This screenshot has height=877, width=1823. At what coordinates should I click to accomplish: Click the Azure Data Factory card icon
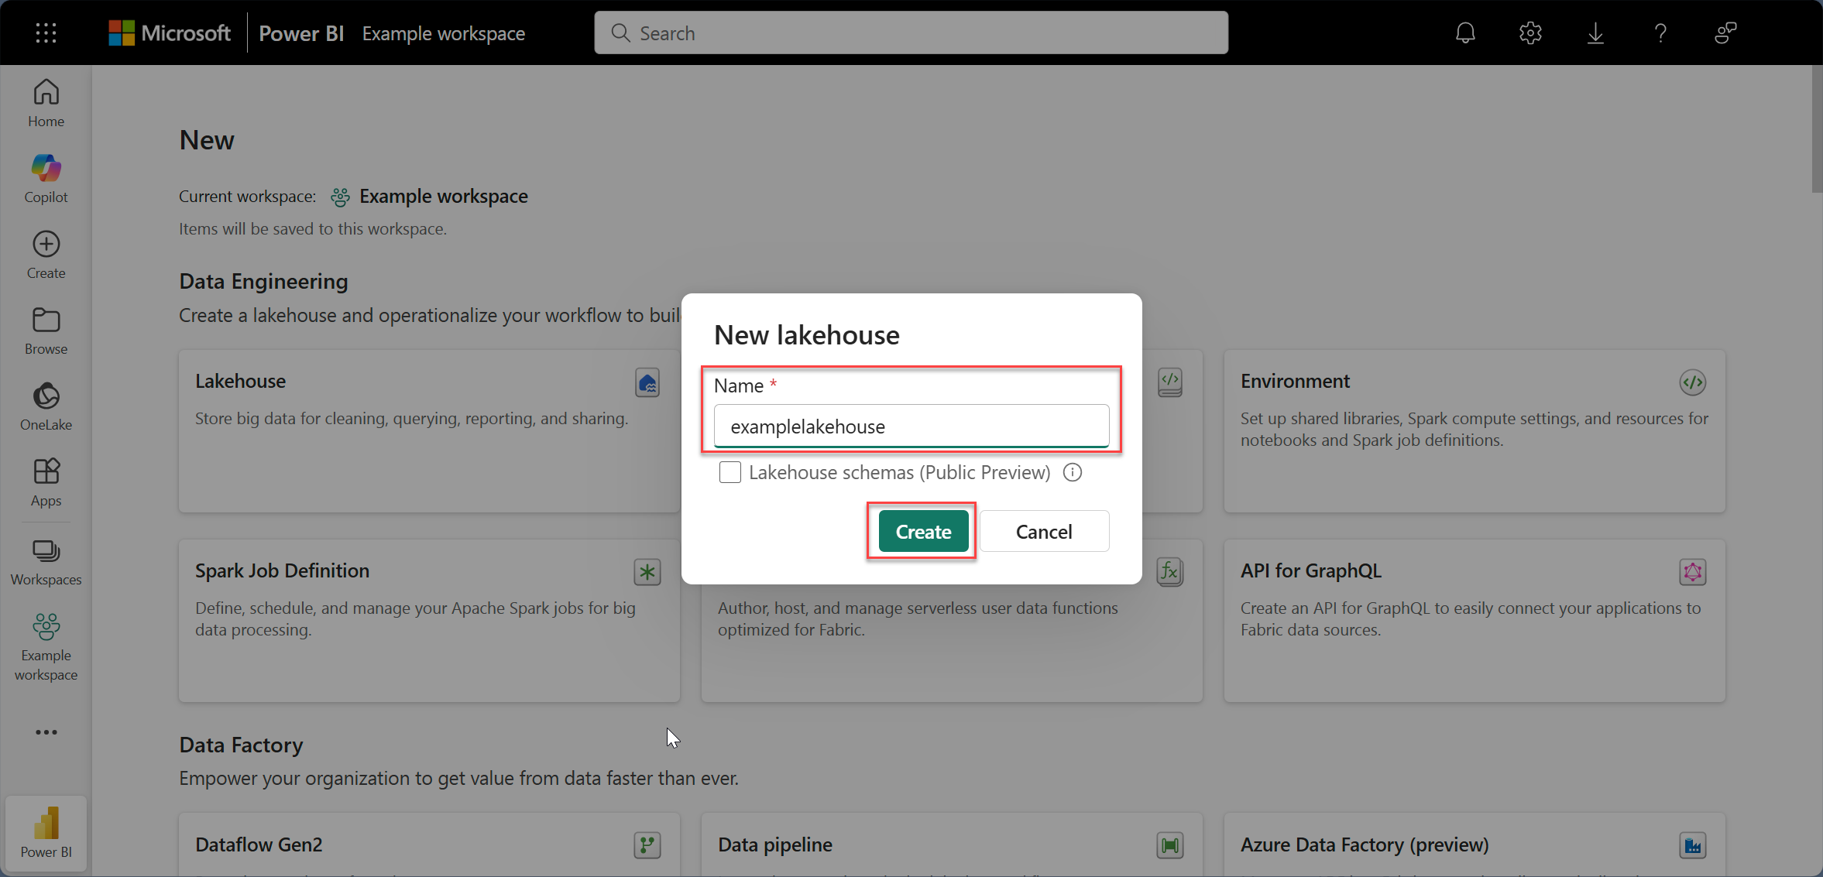1693,845
